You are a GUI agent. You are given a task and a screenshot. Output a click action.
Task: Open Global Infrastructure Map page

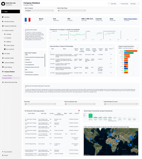(x=11, y=82)
